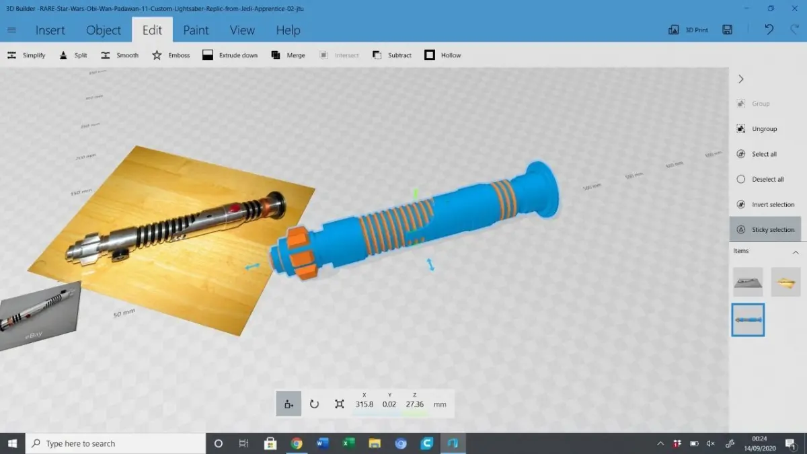Switch to the Edit tab

[x=152, y=30]
